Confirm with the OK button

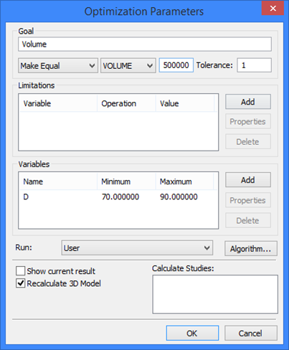coord(192,333)
